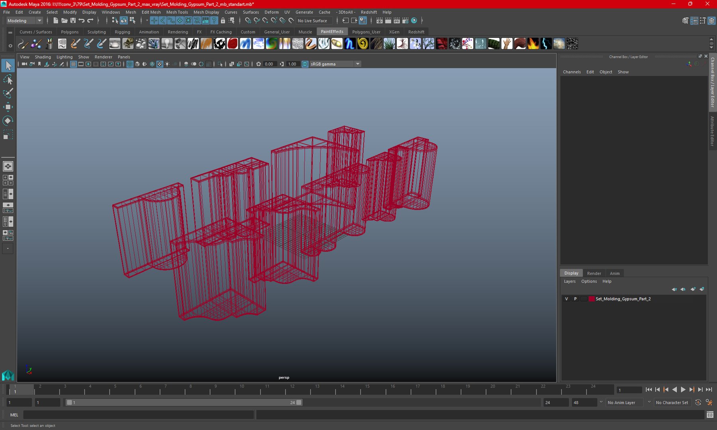
Task: Choose the fire brush shelf icon
Action: coord(533,43)
